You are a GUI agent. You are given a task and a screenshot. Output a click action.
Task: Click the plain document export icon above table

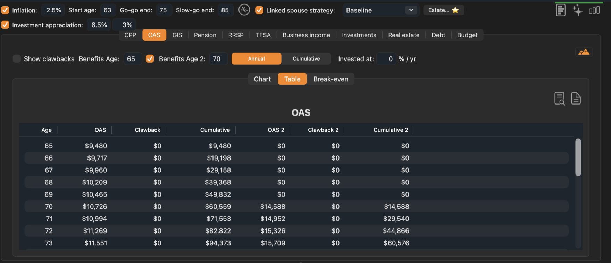(x=576, y=98)
